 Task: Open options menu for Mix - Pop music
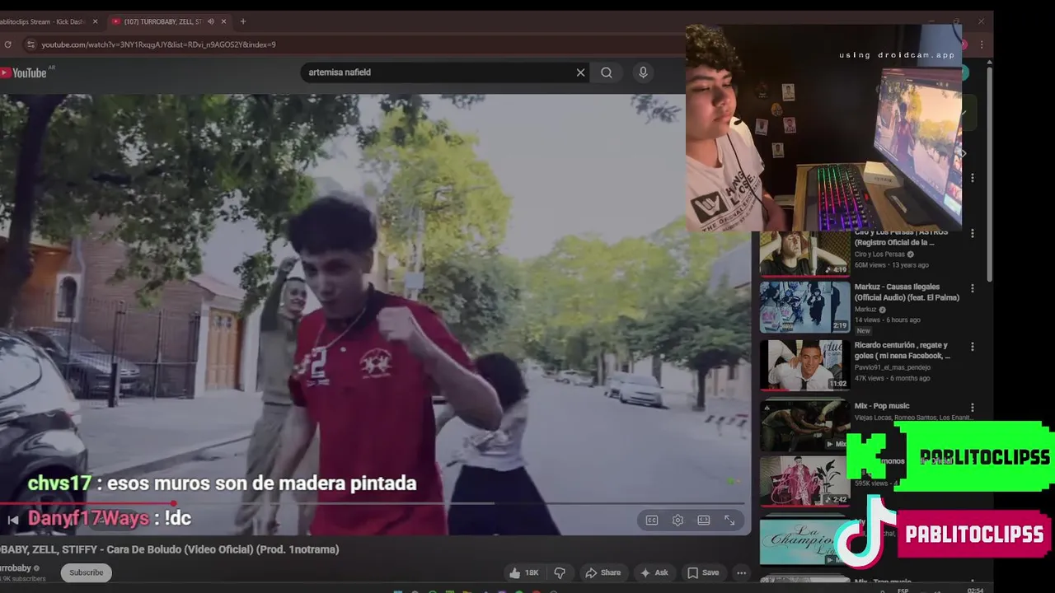tap(972, 407)
